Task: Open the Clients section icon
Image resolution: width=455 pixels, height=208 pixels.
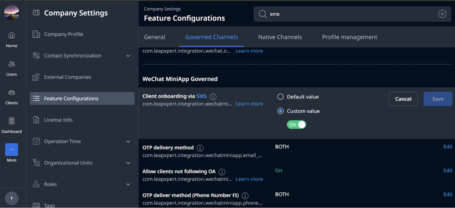Action: (x=12, y=93)
